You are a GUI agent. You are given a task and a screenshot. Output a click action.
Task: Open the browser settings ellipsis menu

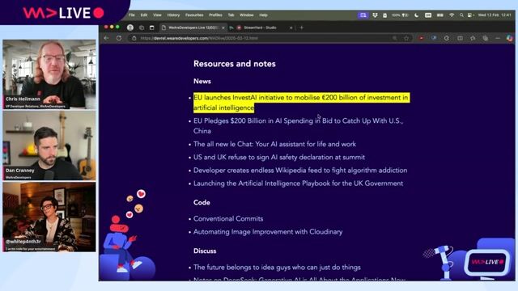pos(498,38)
